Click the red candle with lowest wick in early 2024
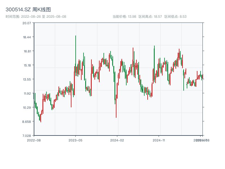 click(x=116, y=106)
